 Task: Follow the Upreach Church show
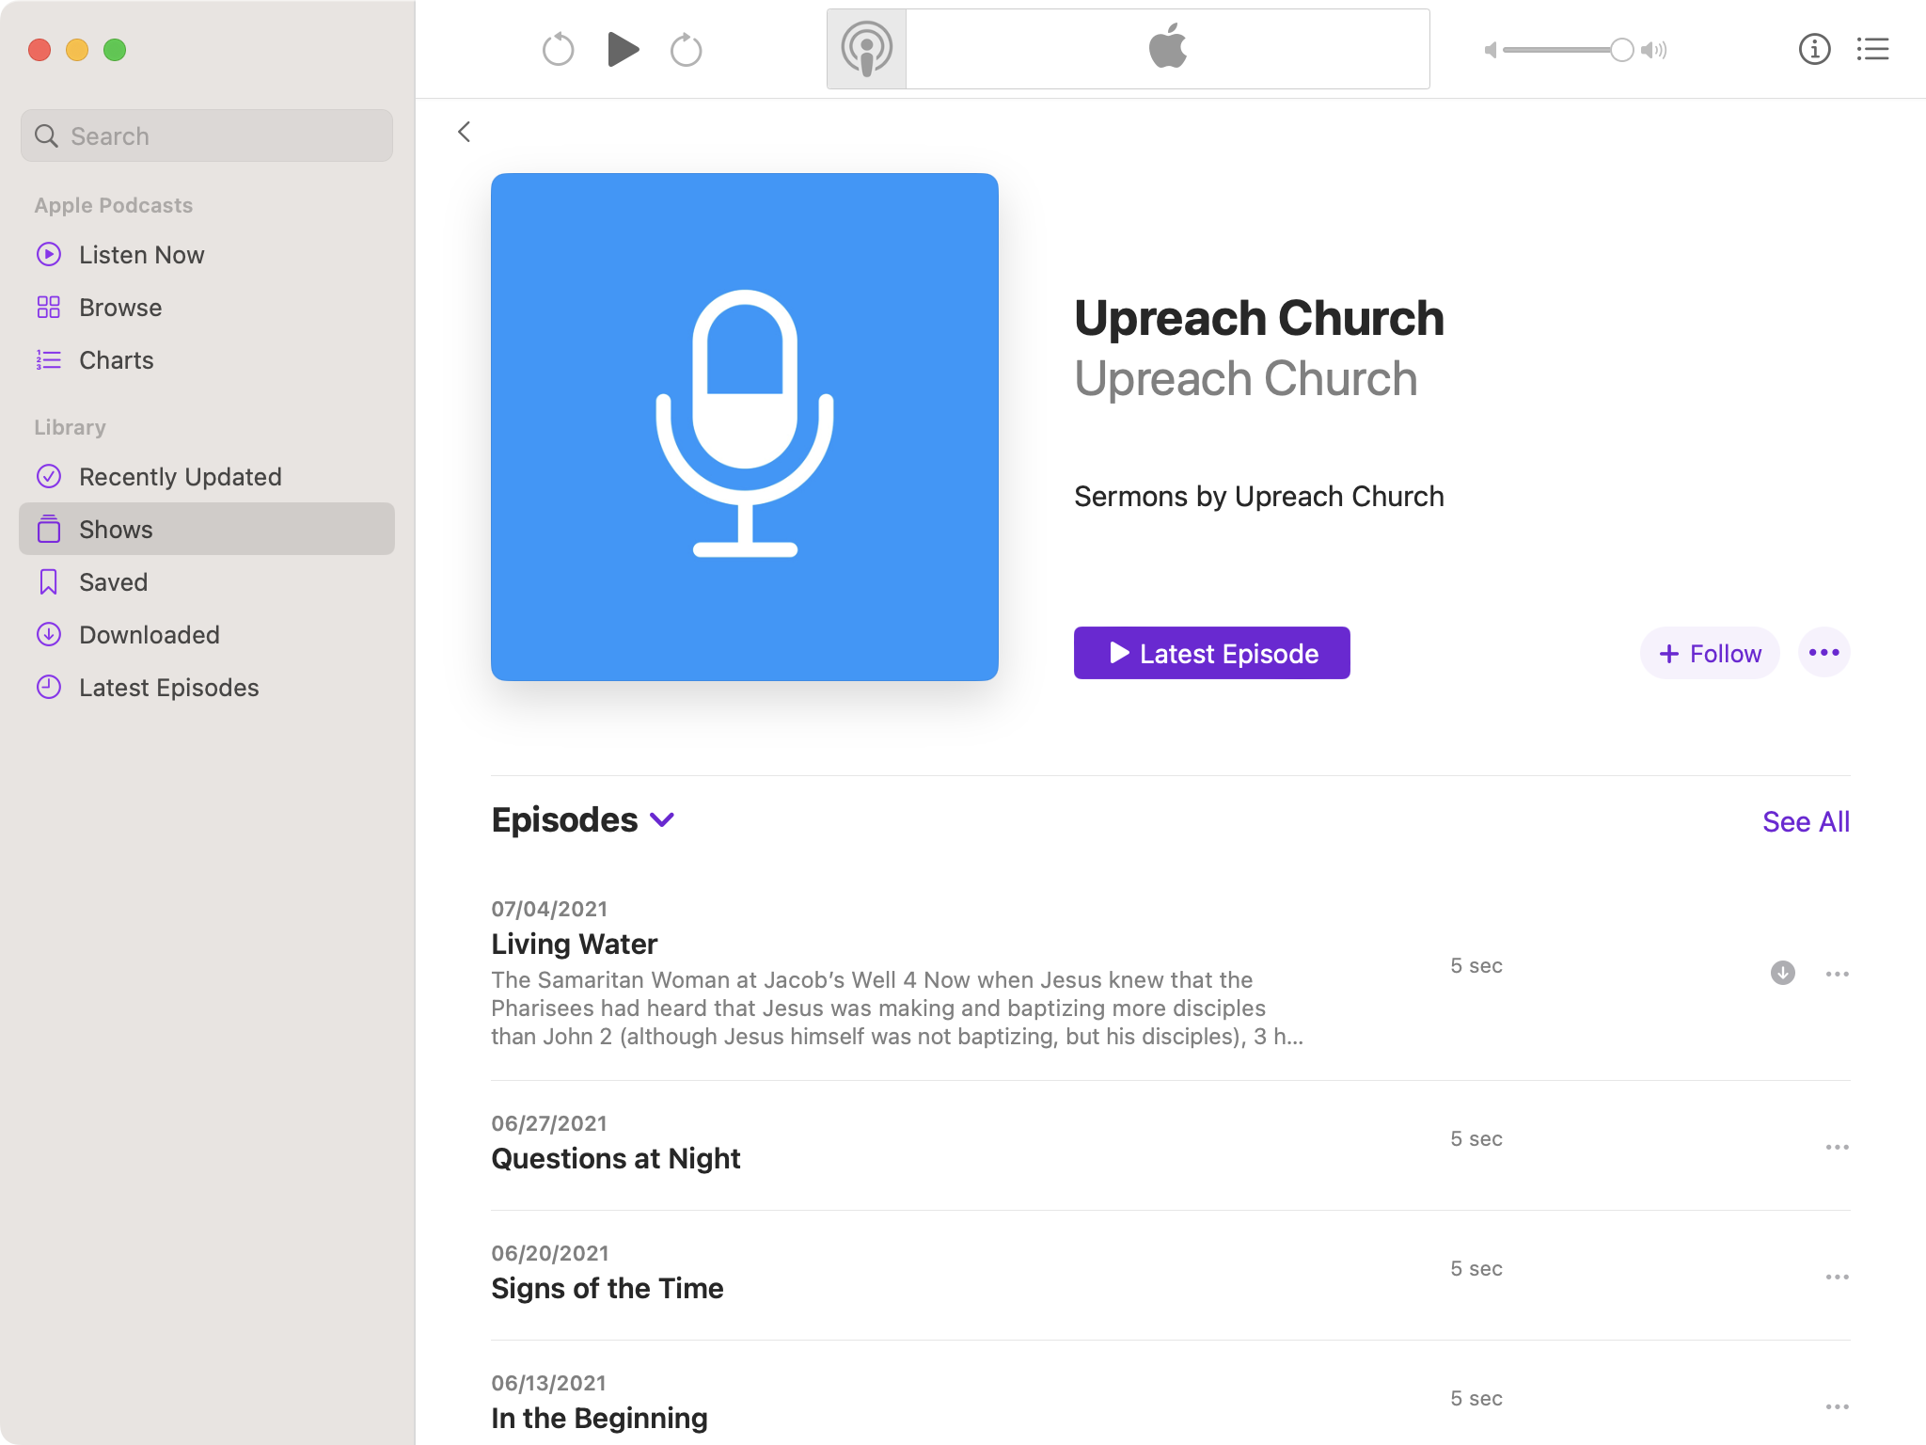(x=1710, y=653)
